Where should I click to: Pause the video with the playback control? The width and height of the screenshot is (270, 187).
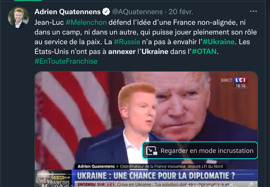[x=45, y=186]
